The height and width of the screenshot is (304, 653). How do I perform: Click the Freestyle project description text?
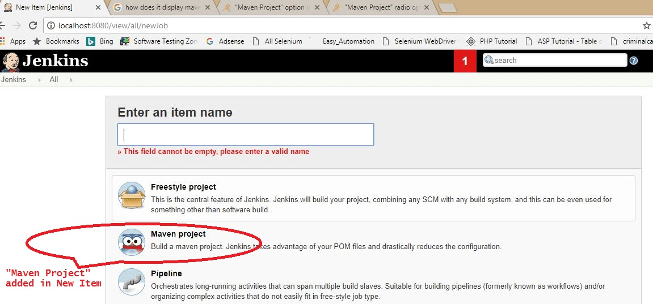[x=381, y=205]
